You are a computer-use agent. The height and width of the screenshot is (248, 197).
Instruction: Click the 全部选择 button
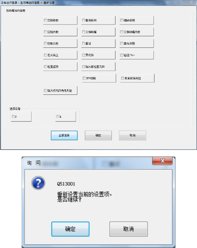point(64,135)
